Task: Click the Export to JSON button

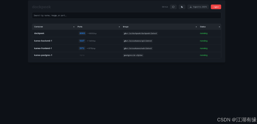Action: (198, 7)
